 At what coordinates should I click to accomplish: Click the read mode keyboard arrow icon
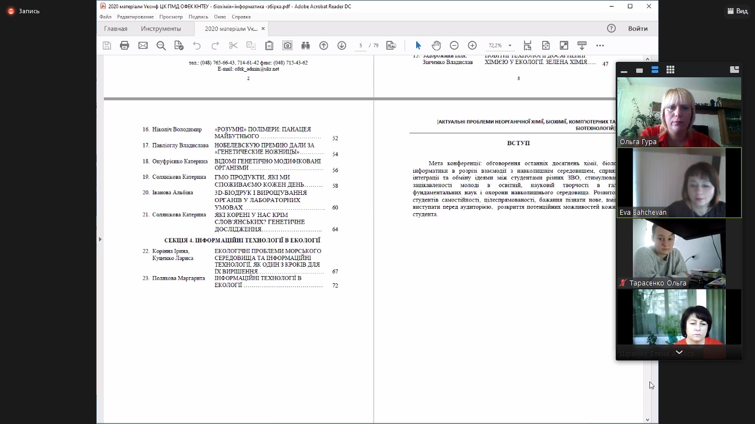tap(581, 45)
